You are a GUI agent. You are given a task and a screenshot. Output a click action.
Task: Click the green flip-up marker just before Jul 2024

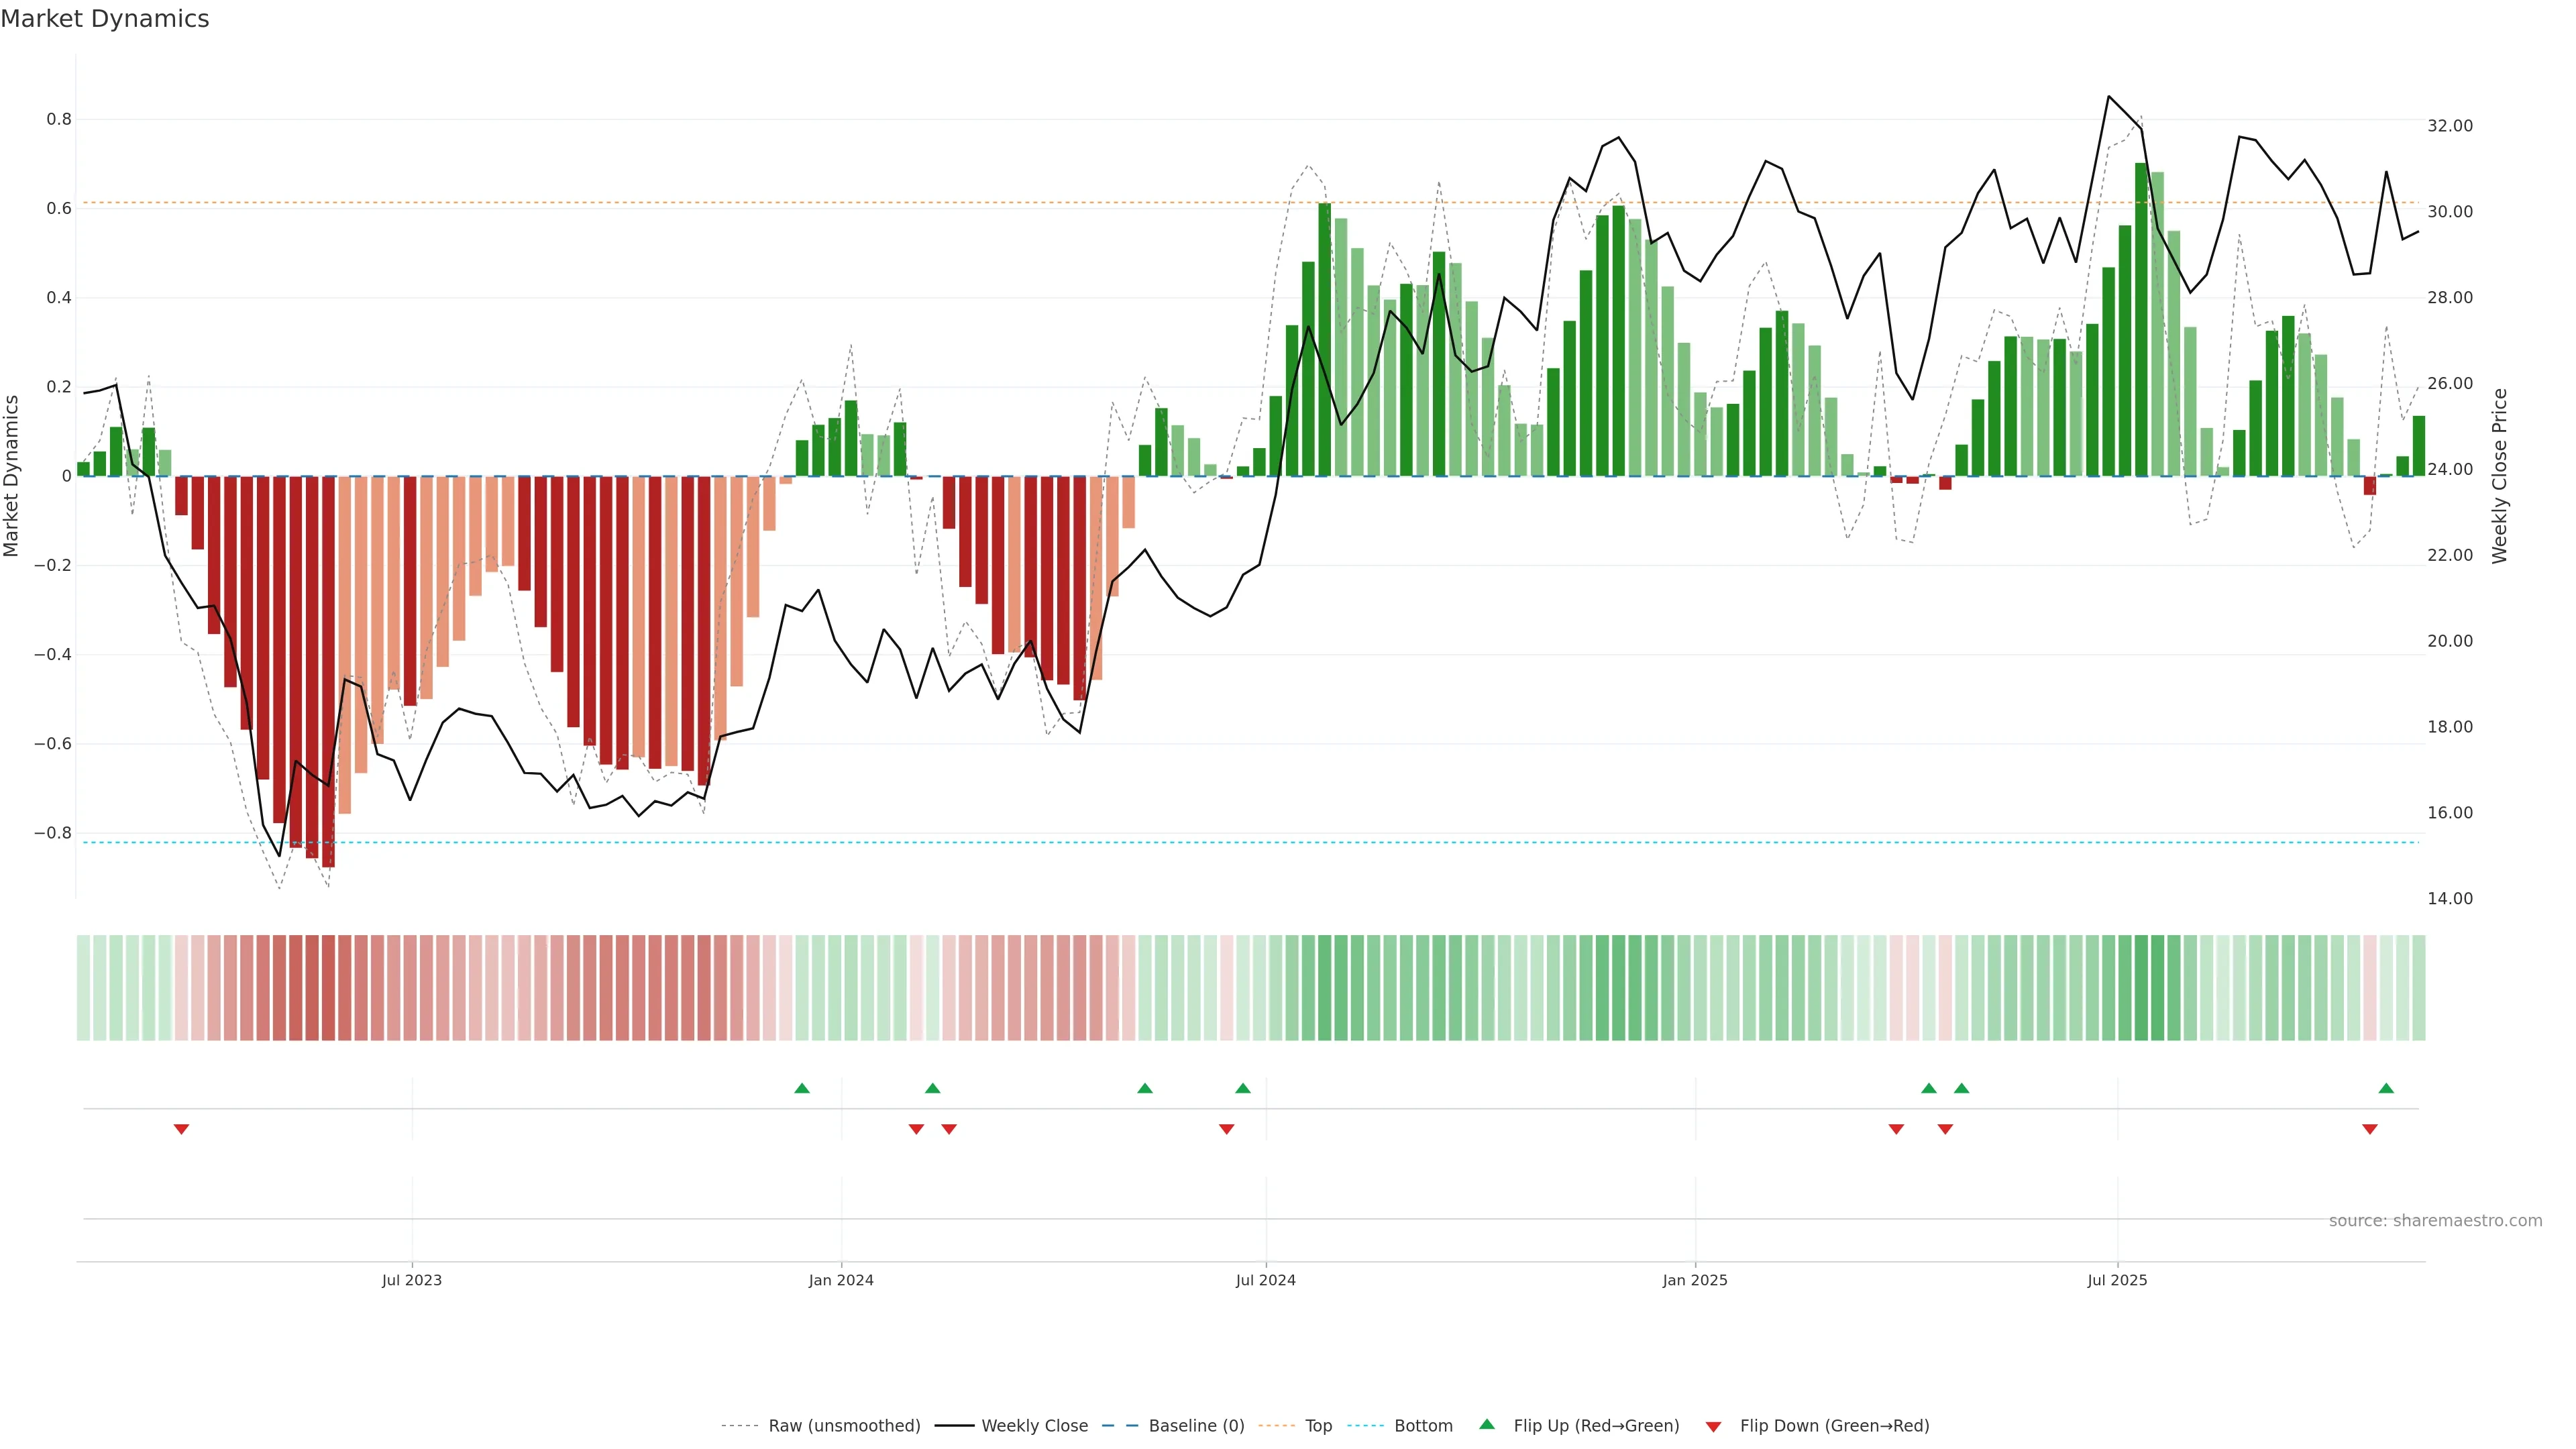(1243, 1088)
